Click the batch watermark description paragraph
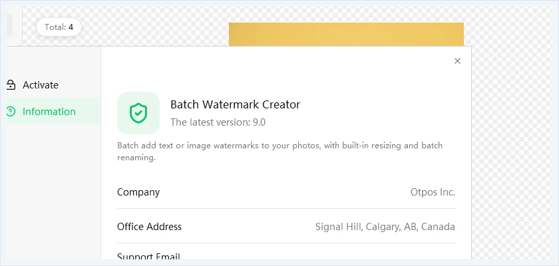Image resolution: width=559 pixels, height=266 pixels. (x=280, y=152)
